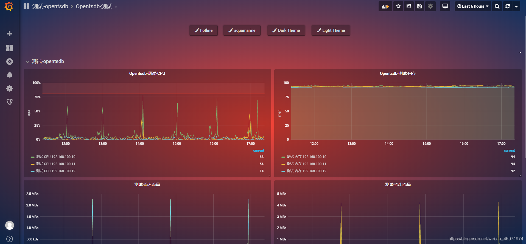Apply the aquamarine theme button
Image resolution: width=526 pixels, height=244 pixels.
coord(242,30)
